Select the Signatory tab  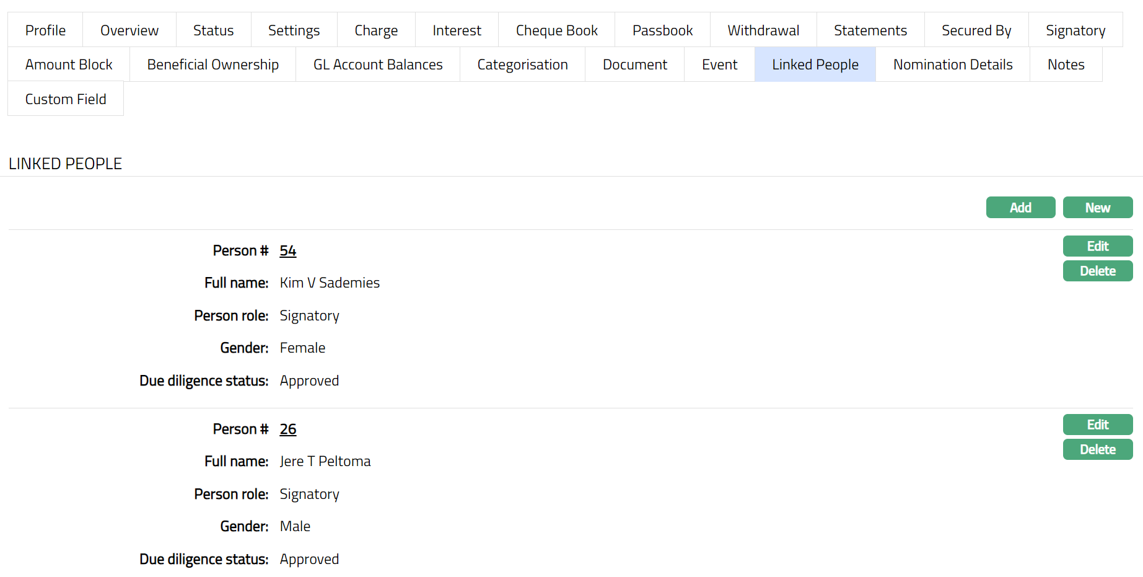(1075, 30)
